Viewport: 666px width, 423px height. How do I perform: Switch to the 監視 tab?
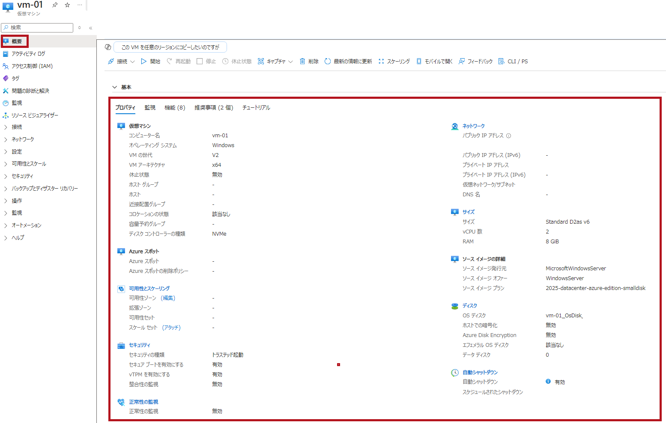(150, 108)
